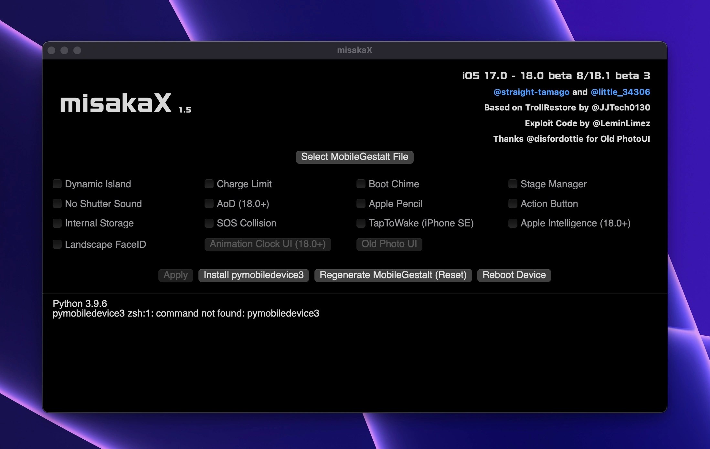Enable the Action Button tweak
Image resolution: width=710 pixels, height=449 pixels.
[513, 204]
